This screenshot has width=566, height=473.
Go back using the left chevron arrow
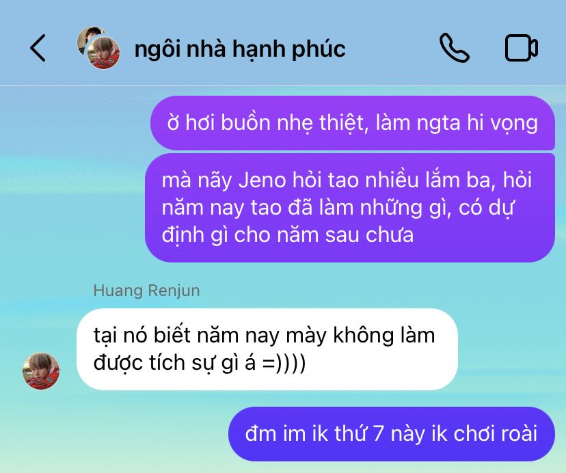(38, 48)
